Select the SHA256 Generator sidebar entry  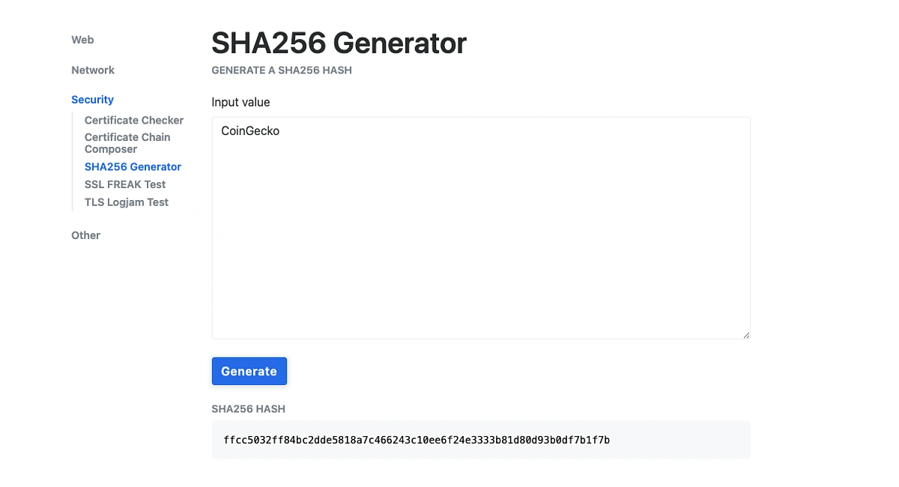coord(133,166)
